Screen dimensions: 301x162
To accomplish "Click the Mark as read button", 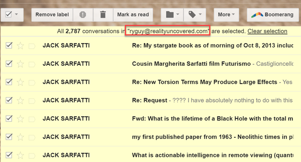I will pos(133,14).
